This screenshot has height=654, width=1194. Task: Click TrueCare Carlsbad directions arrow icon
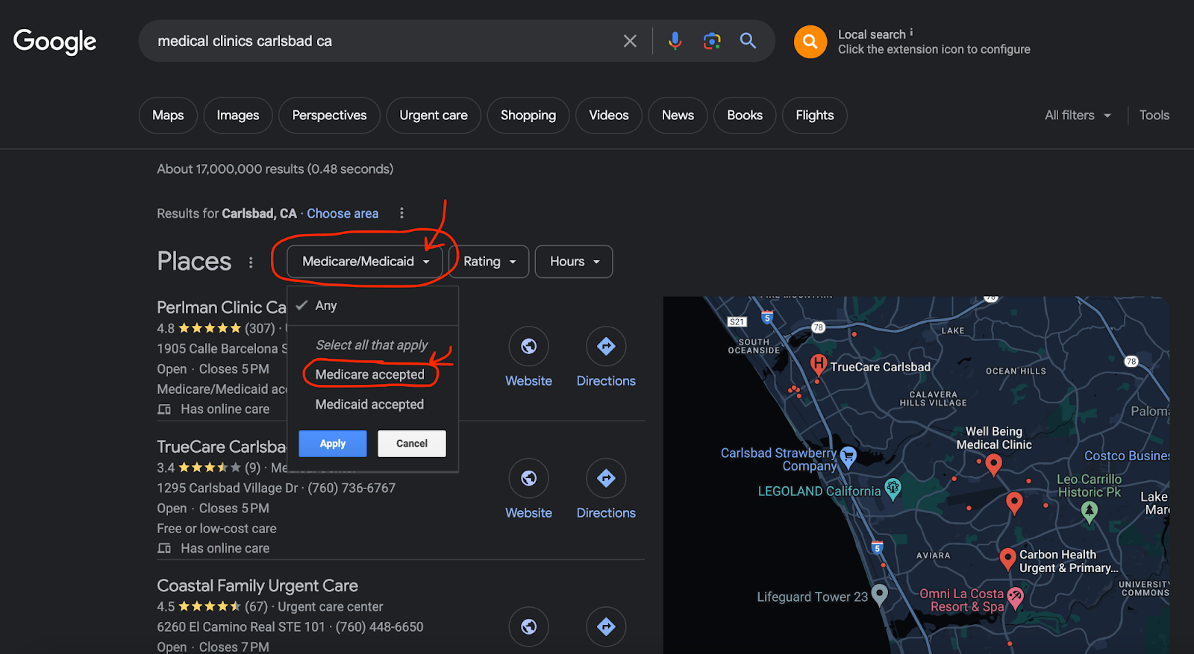click(606, 478)
